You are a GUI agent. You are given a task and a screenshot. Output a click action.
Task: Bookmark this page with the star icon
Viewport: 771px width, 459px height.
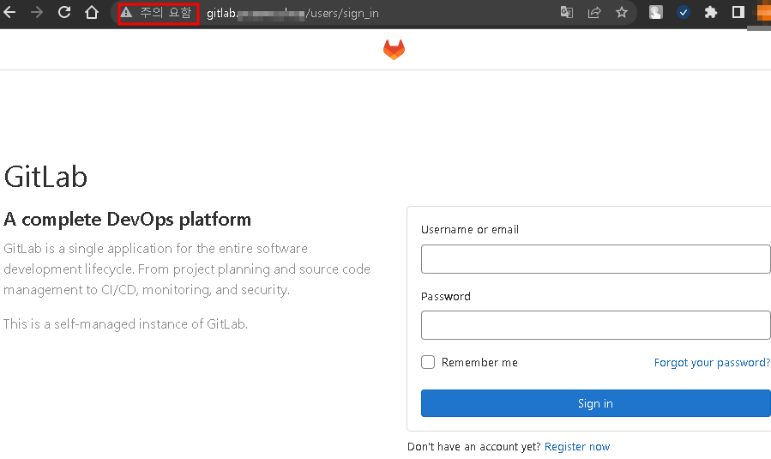[x=622, y=12]
